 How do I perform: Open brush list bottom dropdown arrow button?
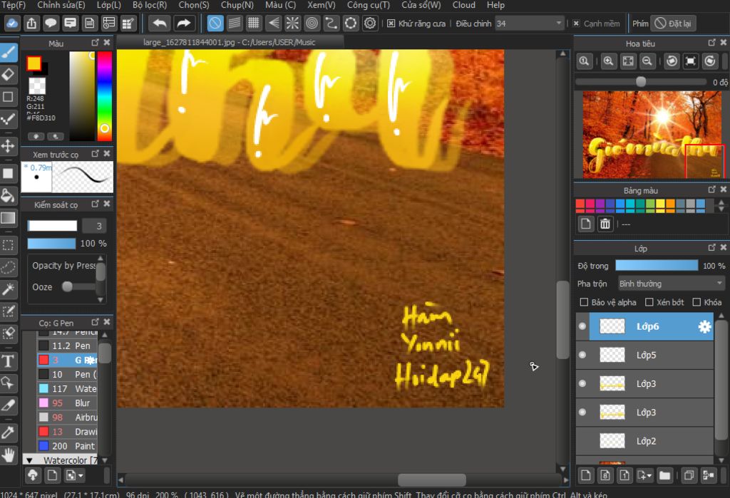click(75, 475)
